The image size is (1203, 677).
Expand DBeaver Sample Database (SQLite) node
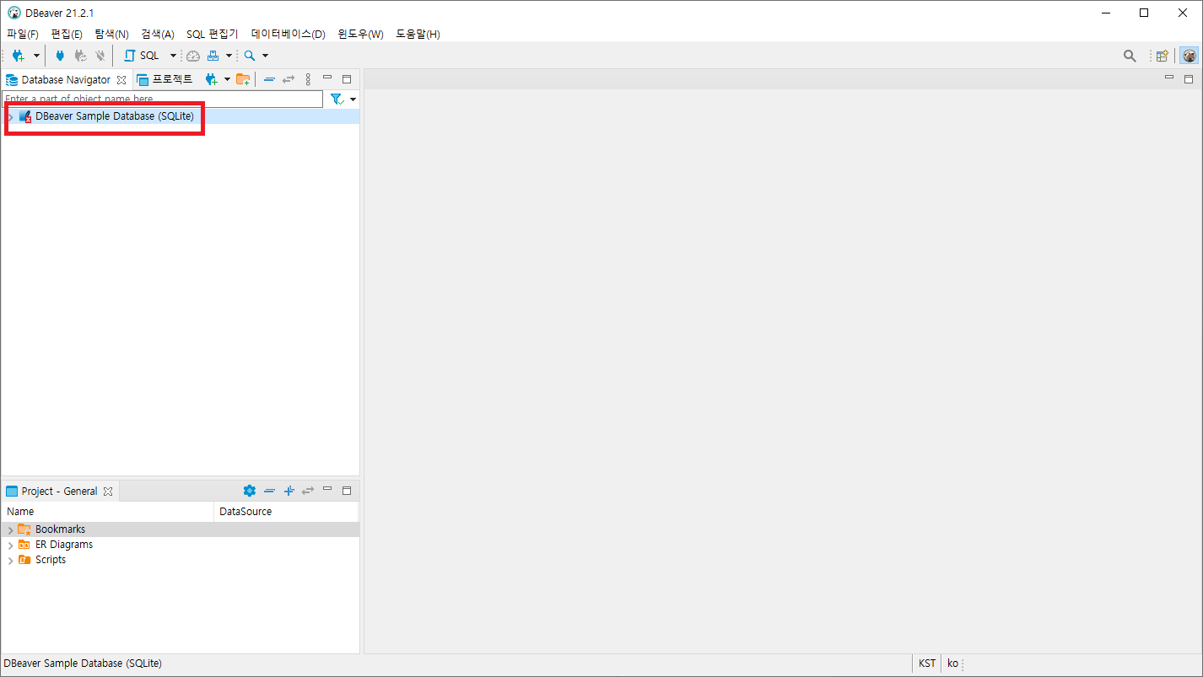pyautogui.click(x=10, y=116)
